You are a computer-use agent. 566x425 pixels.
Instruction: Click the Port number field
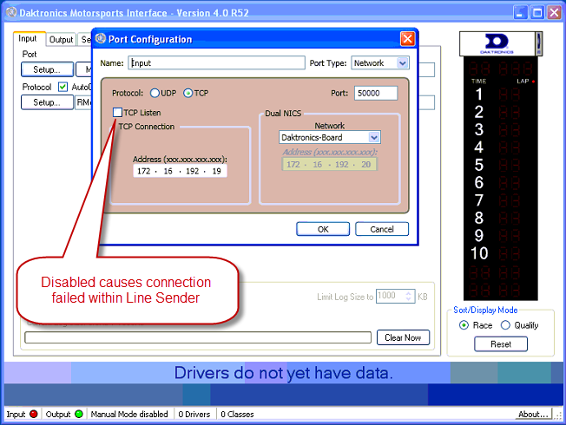pos(376,93)
